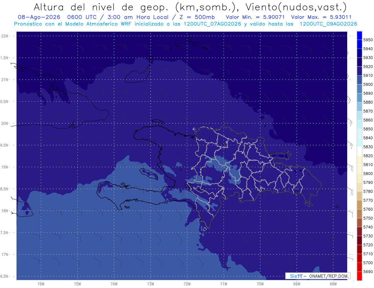
Task: Click the '20N' latitude label
Action: [x=5, y=123]
